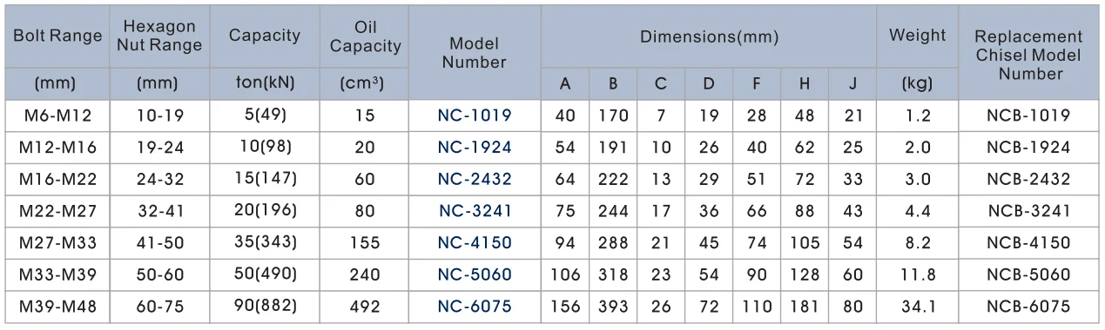Viewport: 1105px width, 330px height.
Task: Click the Dimensions(mm) header
Action: 709,37
